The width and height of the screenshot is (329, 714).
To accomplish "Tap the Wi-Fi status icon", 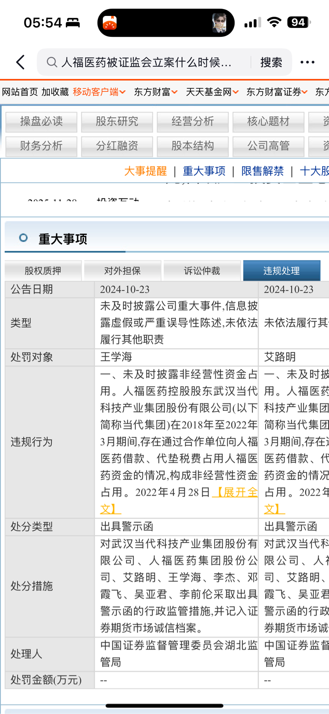I will click(x=274, y=22).
